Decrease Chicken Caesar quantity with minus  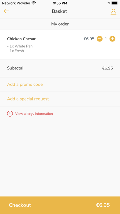(99, 39)
